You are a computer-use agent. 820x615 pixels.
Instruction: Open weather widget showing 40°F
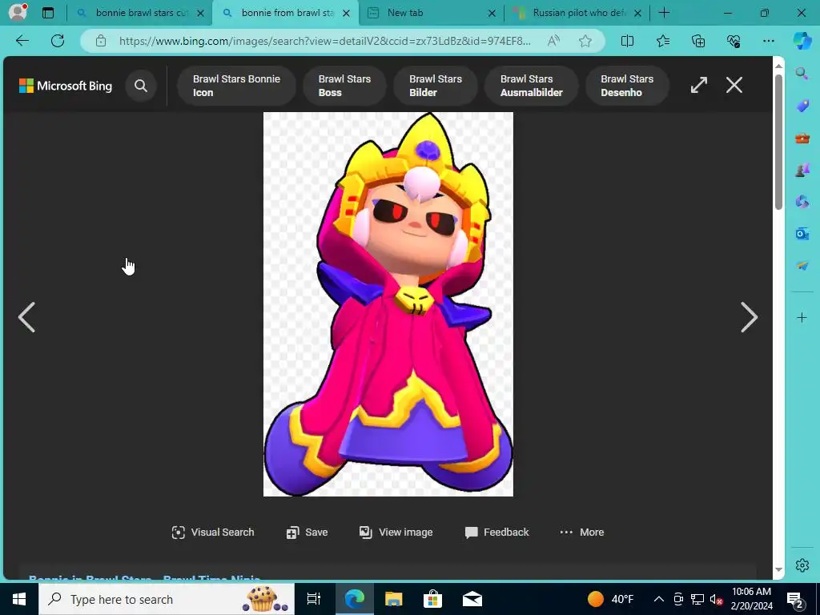(610, 599)
